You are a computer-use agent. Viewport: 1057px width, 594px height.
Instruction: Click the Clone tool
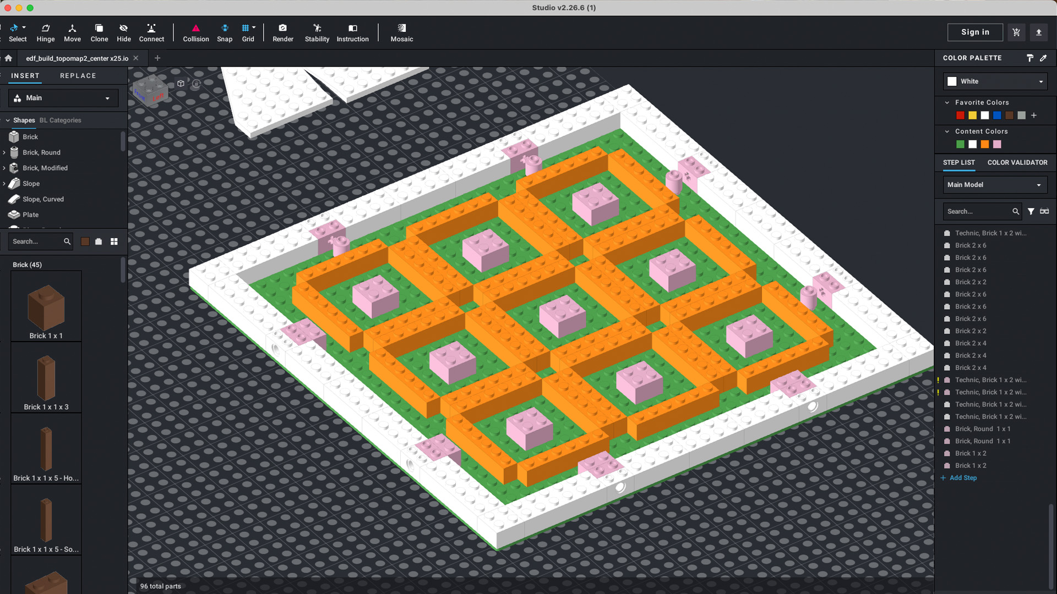(x=99, y=32)
